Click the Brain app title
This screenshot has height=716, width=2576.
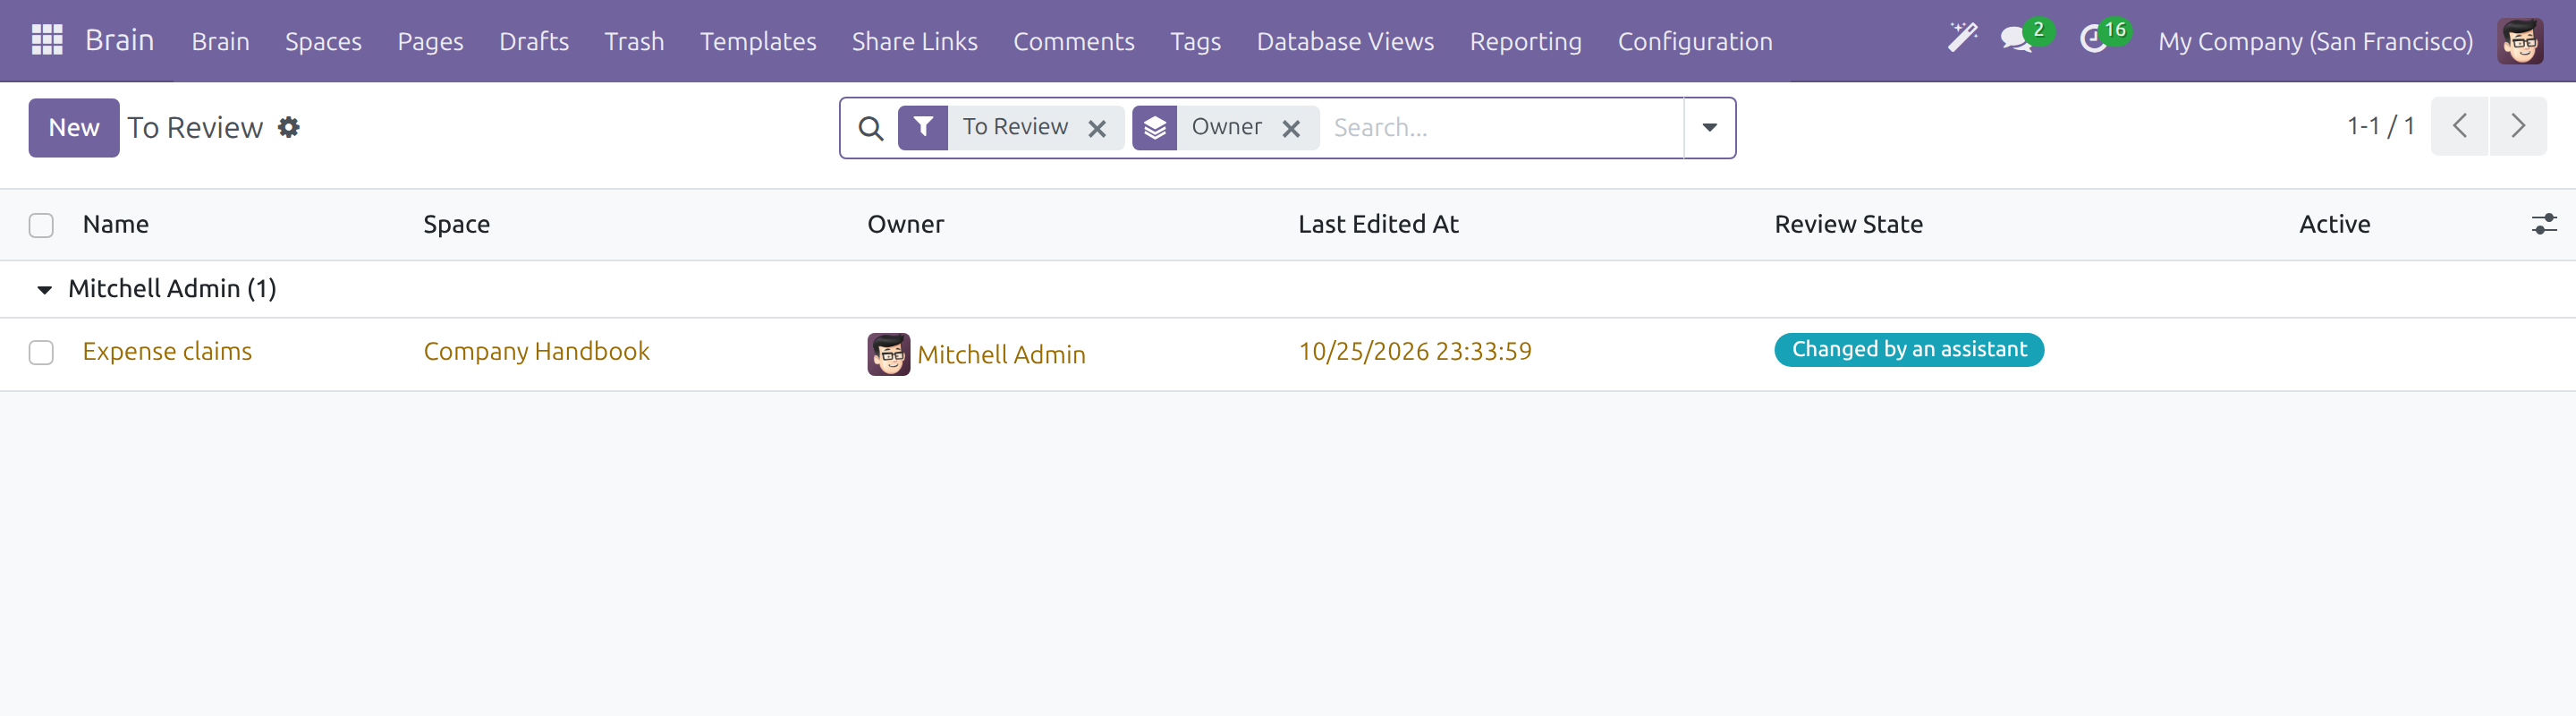(119, 40)
